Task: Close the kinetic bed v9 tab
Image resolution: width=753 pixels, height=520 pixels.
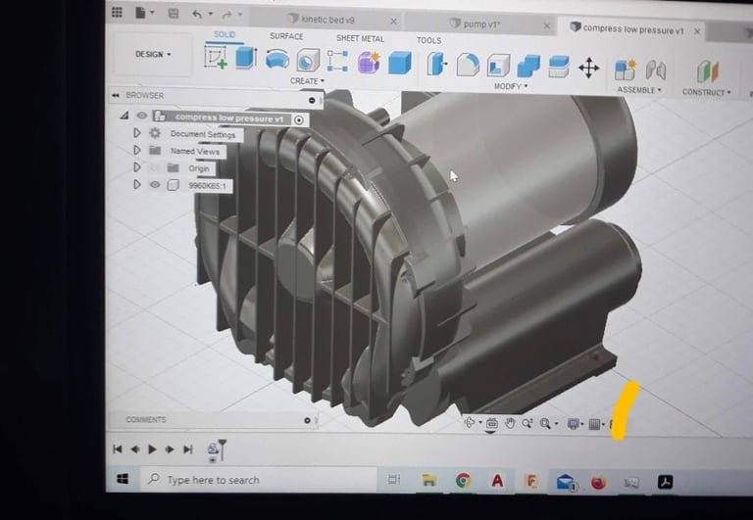Action: click(x=393, y=22)
